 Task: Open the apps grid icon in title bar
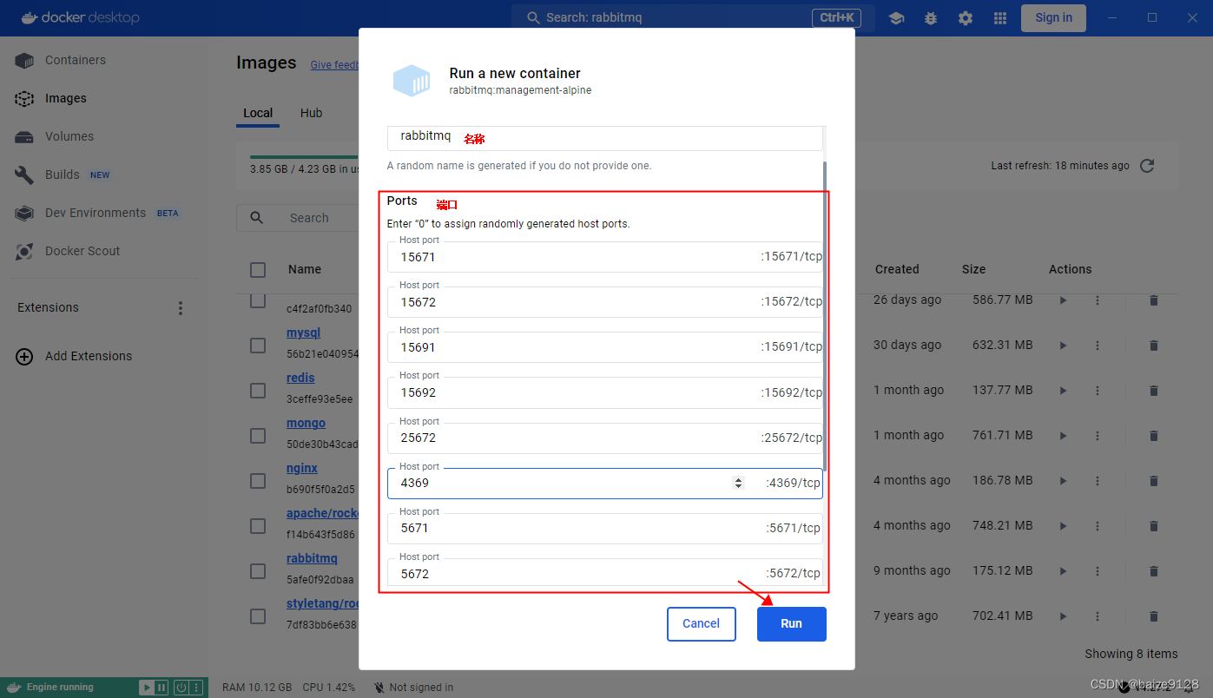[x=1000, y=17]
